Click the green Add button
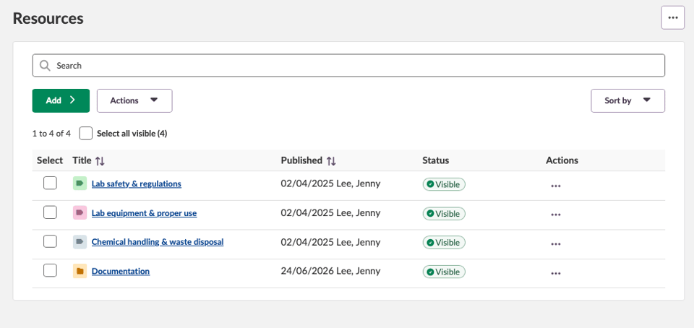Image resolution: width=694 pixels, height=328 pixels. coord(61,101)
